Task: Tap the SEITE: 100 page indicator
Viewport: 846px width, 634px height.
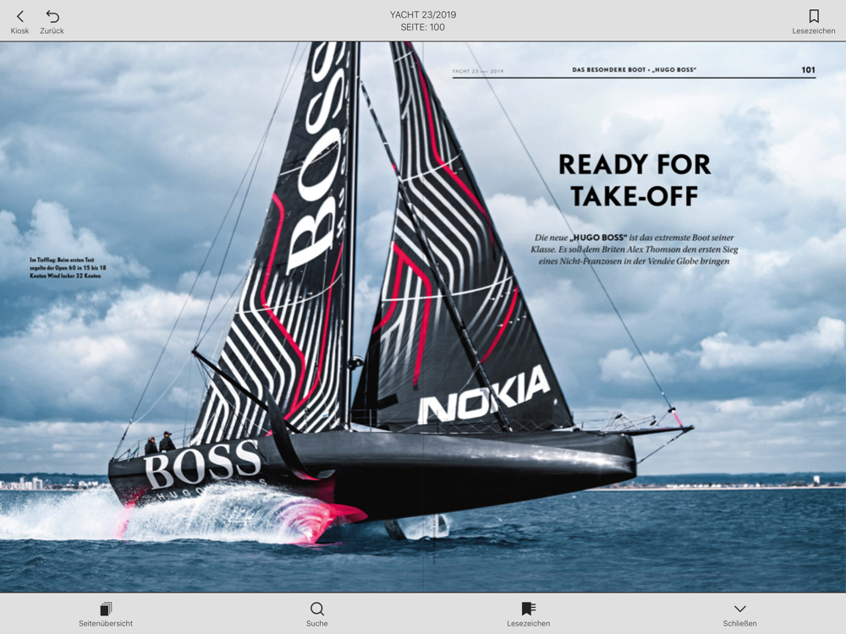Action: point(423,28)
